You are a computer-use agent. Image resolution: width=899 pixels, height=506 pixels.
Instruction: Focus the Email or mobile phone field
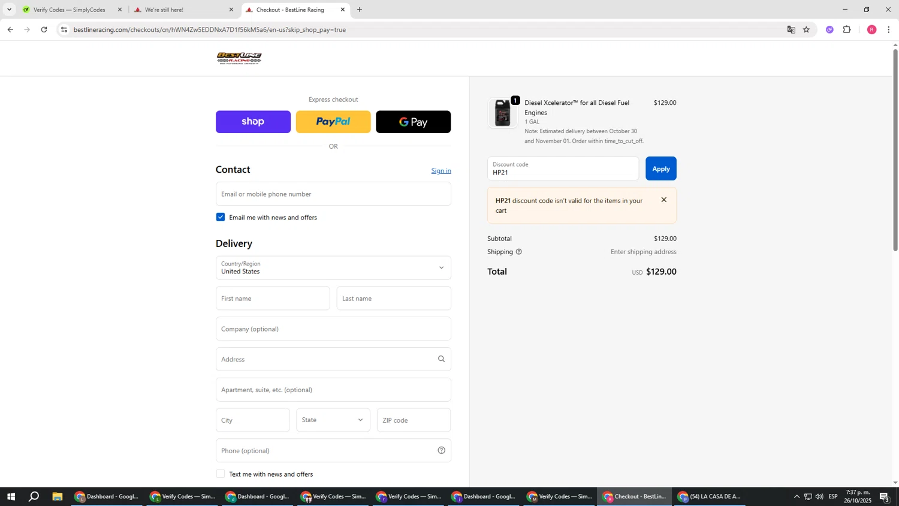pyautogui.click(x=333, y=194)
